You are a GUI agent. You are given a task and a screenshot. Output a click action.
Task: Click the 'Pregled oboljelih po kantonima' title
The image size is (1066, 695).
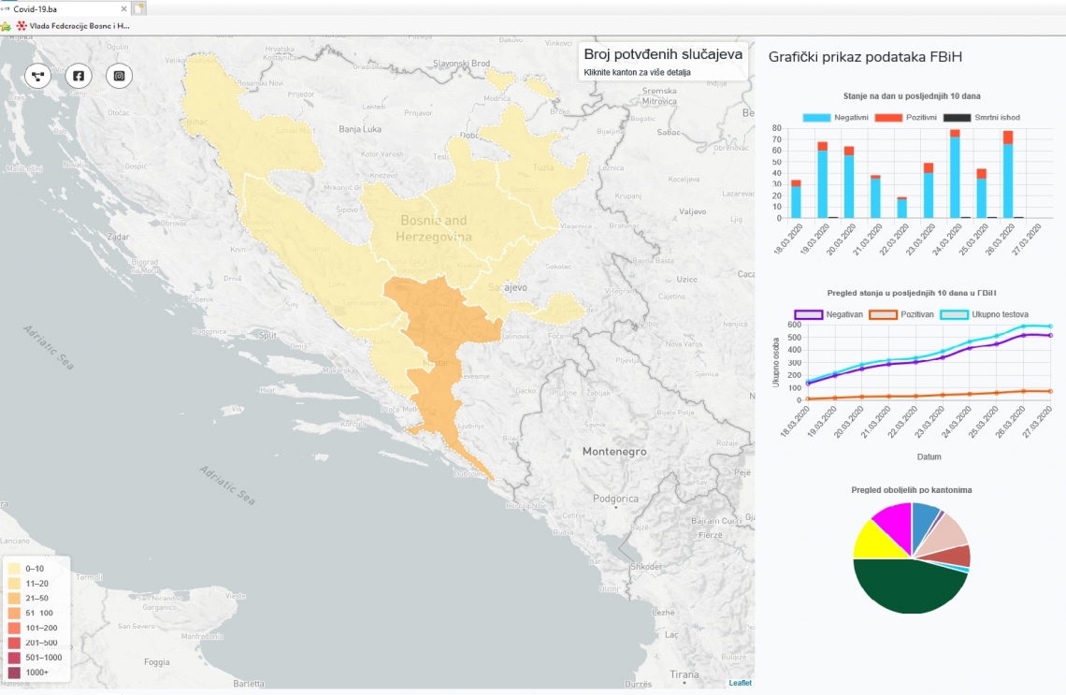point(911,489)
